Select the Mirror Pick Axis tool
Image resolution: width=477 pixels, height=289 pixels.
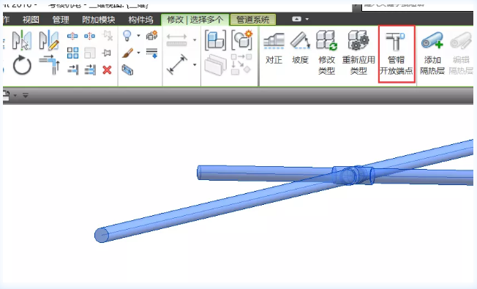click(22, 40)
